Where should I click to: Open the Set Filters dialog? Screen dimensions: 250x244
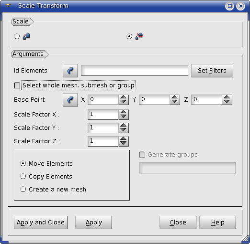coord(212,71)
